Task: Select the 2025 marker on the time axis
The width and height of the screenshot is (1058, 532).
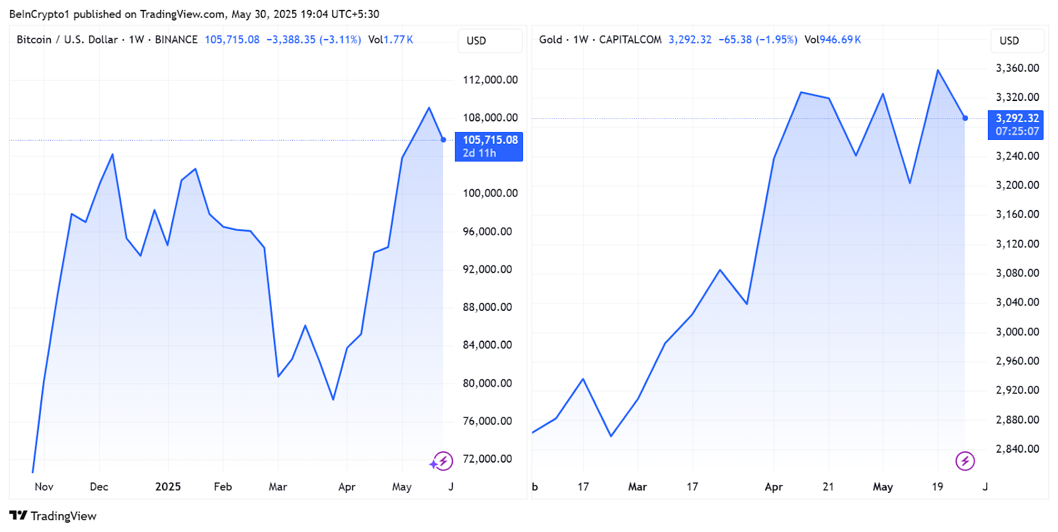Action: (168, 486)
